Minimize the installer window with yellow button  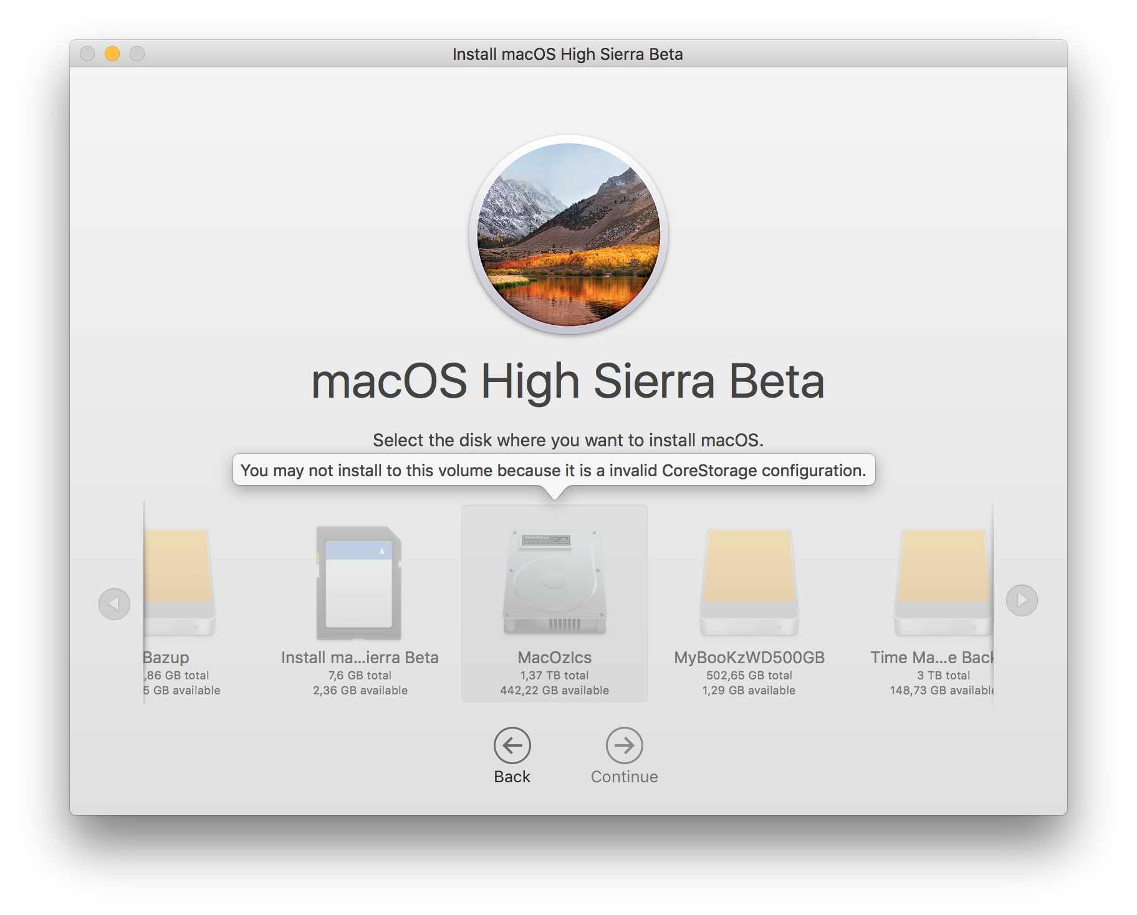pyautogui.click(x=112, y=54)
